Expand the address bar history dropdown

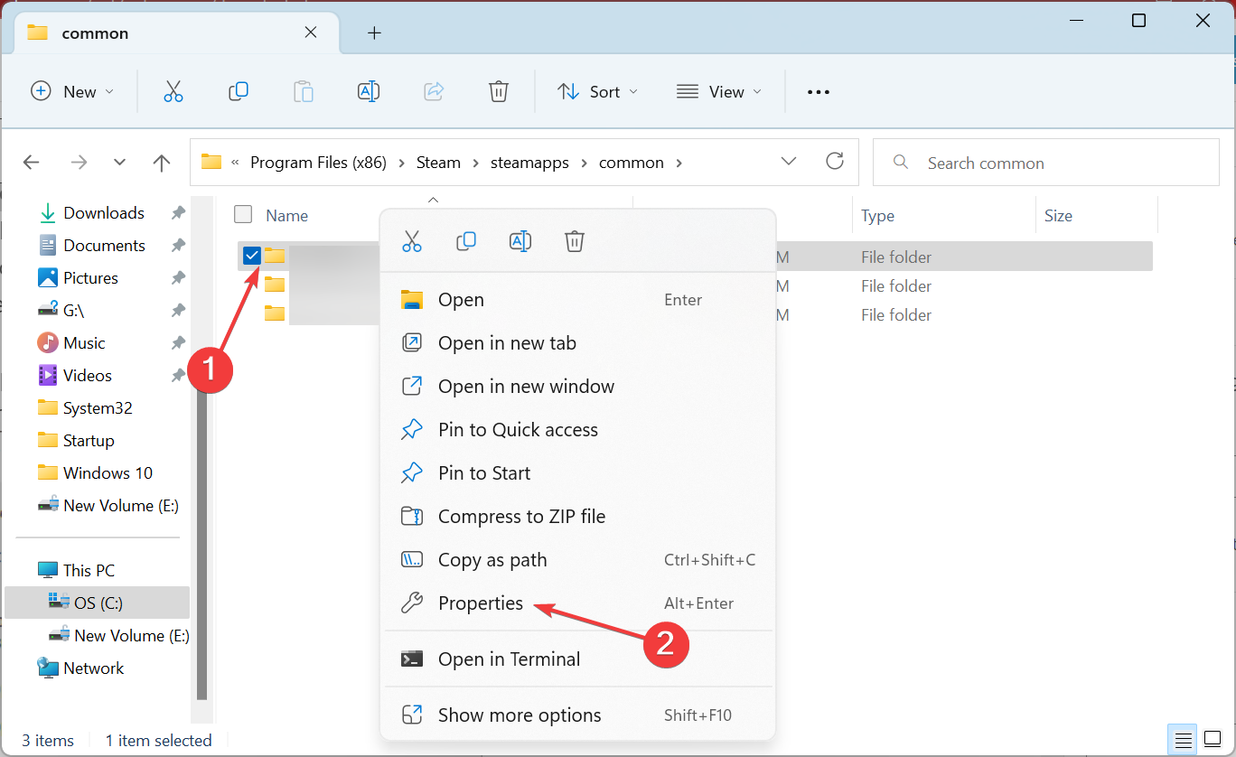click(x=789, y=162)
